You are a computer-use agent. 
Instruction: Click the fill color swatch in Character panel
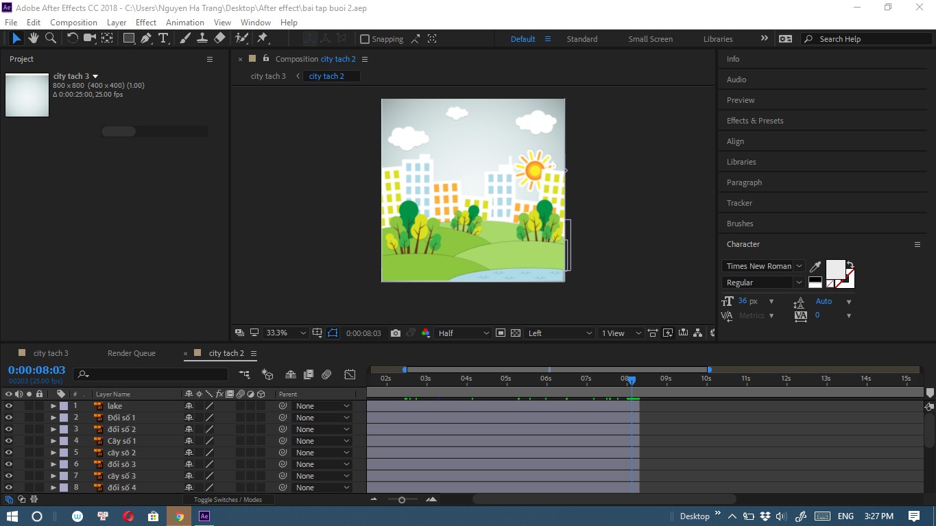[x=835, y=269]
